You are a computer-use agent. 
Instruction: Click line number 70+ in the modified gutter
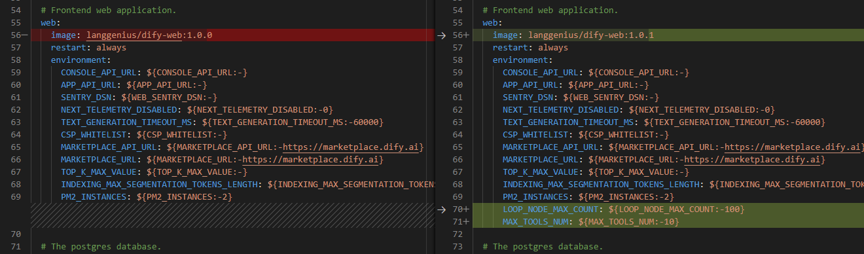coord(460,209)
